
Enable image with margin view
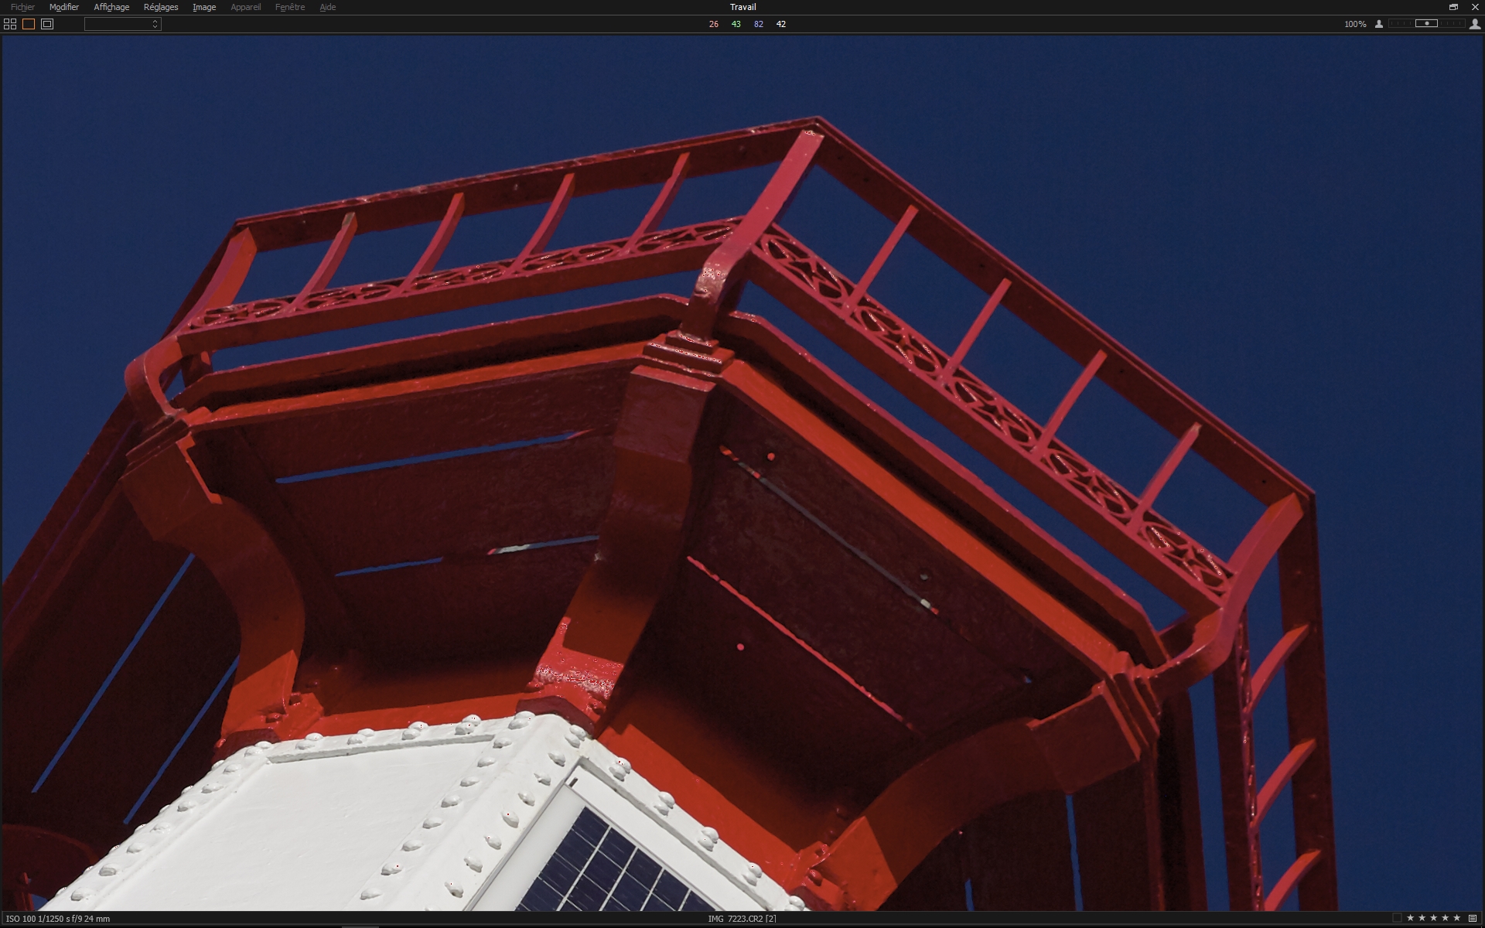coord(47,24)
